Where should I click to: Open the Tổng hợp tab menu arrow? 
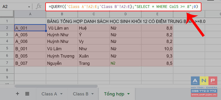coord(128,94)
